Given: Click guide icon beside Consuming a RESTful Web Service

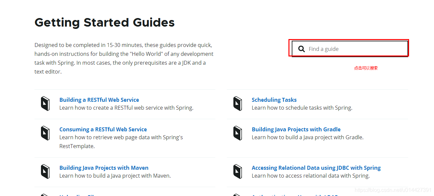Looking at the screenshot, I should [45, 133].
